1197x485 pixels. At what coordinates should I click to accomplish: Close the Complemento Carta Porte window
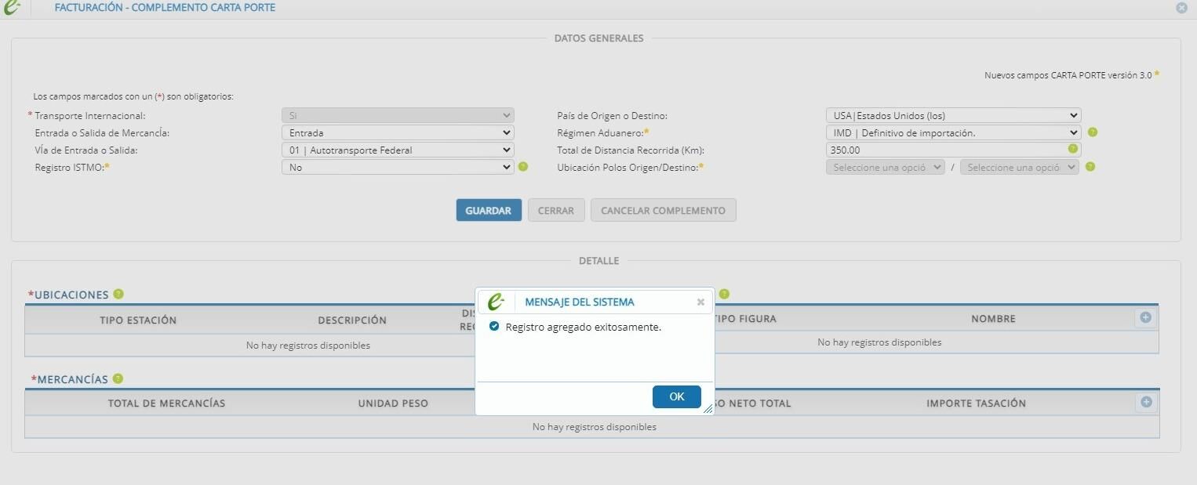tap(1181, 8)
